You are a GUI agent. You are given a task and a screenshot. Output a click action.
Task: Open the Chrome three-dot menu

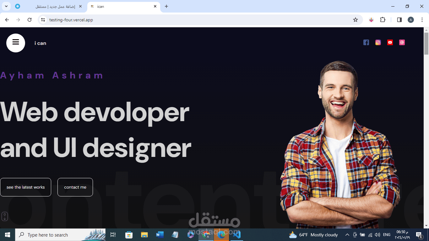click(422, 20)
